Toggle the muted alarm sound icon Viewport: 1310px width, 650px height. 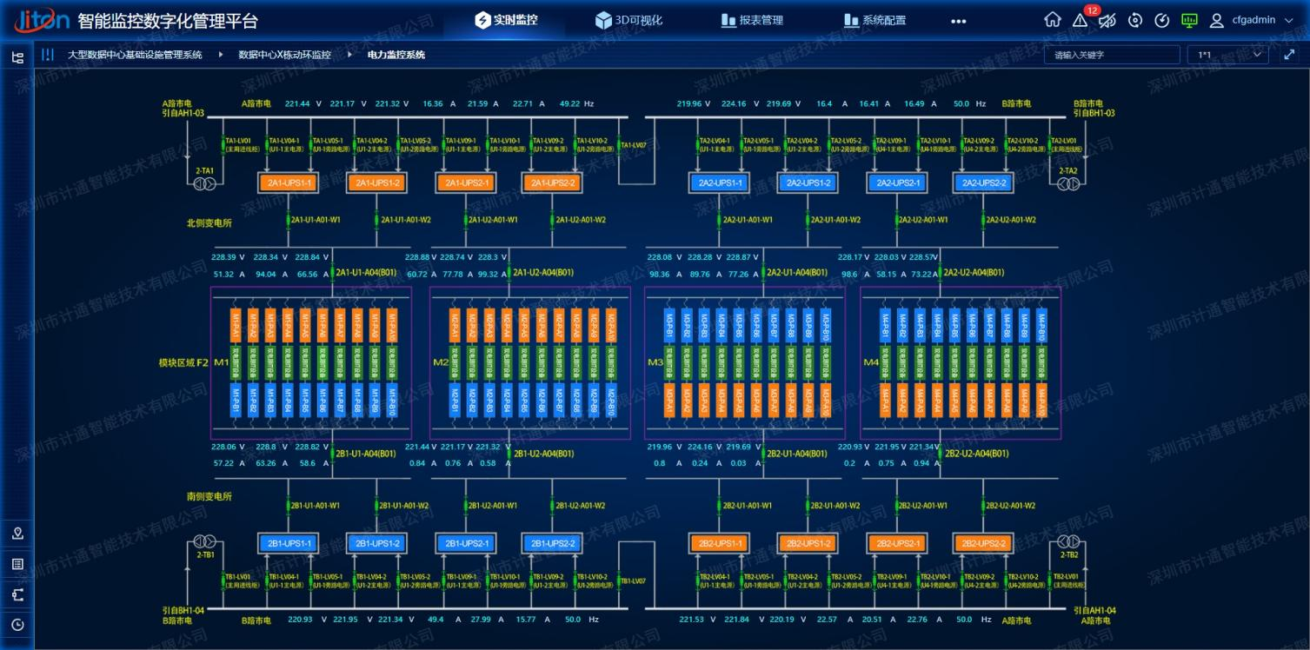pos(1107,20)
